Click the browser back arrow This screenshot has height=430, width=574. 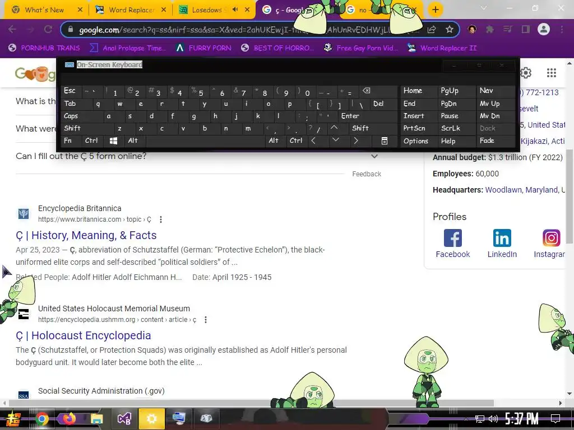coord(12,29)
